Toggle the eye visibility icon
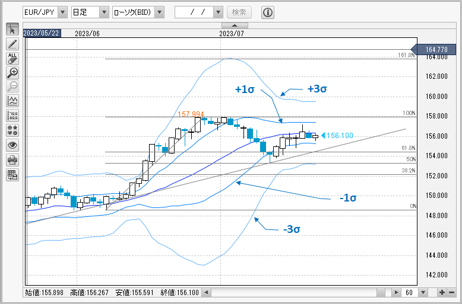 tap(12, 145)
